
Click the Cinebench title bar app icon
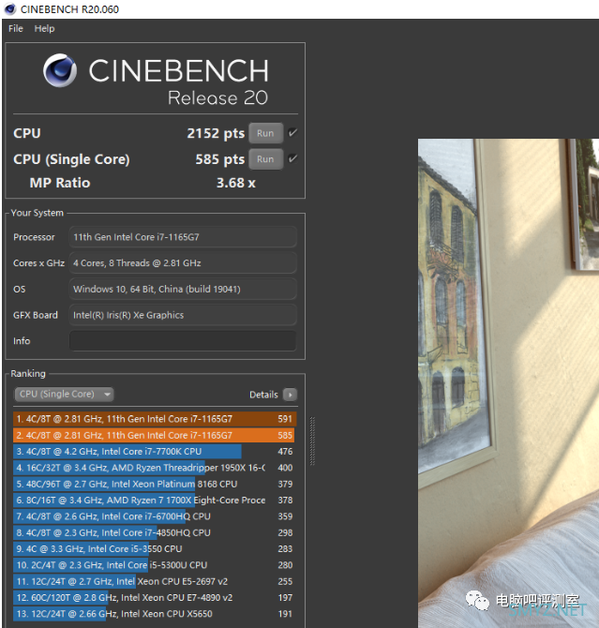point(10,8)
